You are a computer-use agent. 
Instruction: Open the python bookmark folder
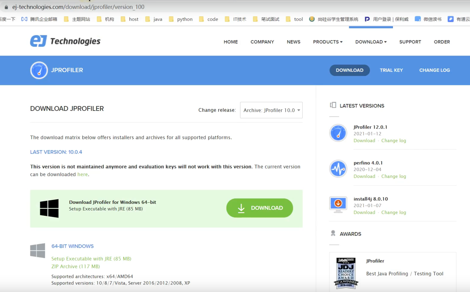[181, 19]
